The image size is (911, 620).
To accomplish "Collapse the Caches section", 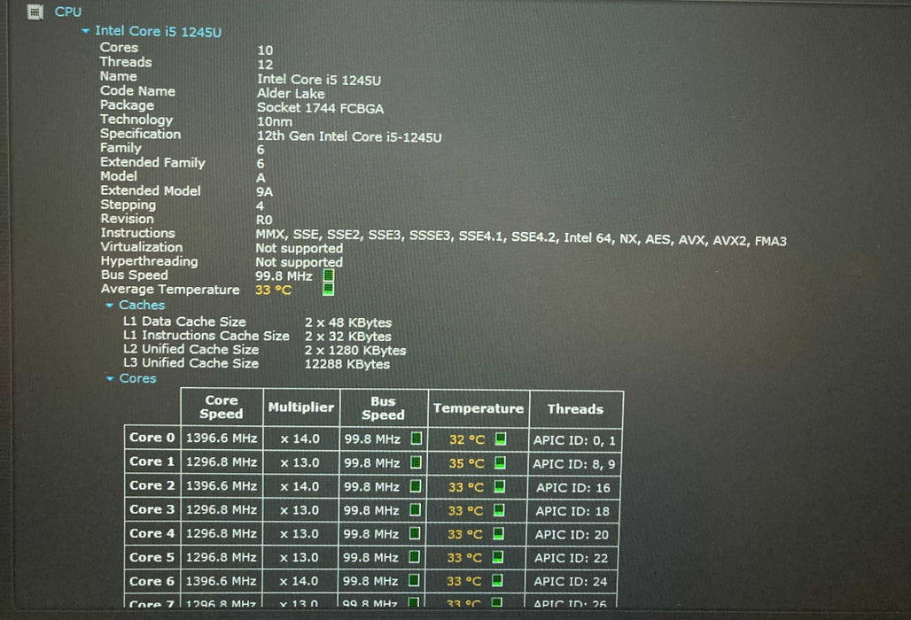I will pos(109,306).
